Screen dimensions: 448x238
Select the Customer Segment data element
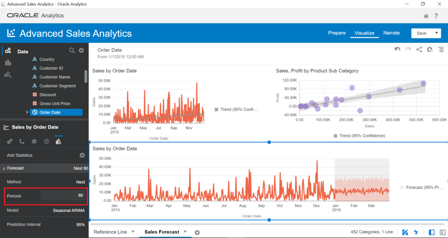[57, 86]
